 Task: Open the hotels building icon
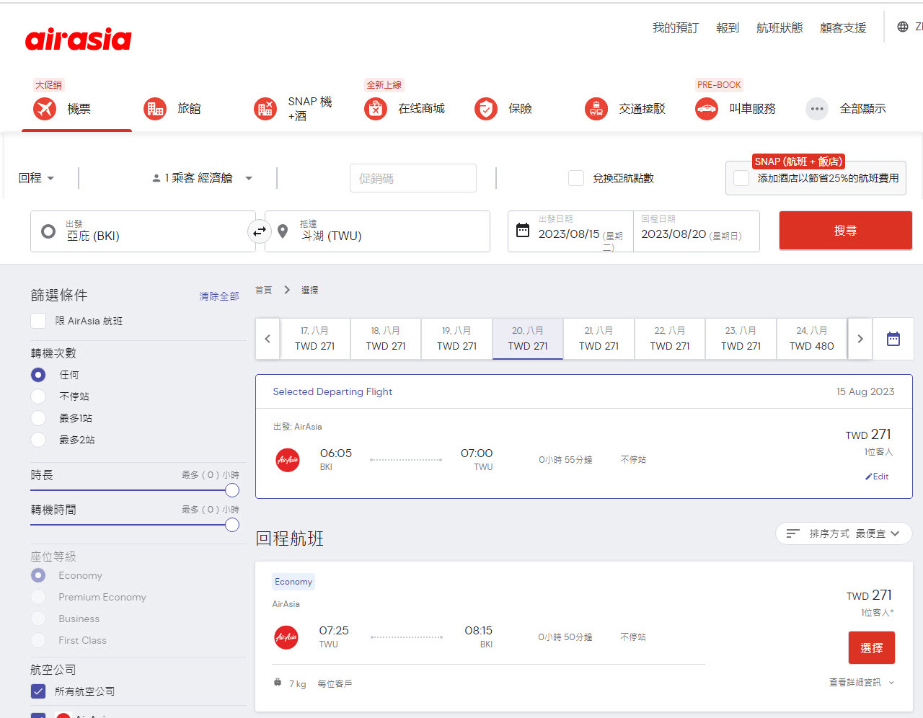click(x=155, y=109)
